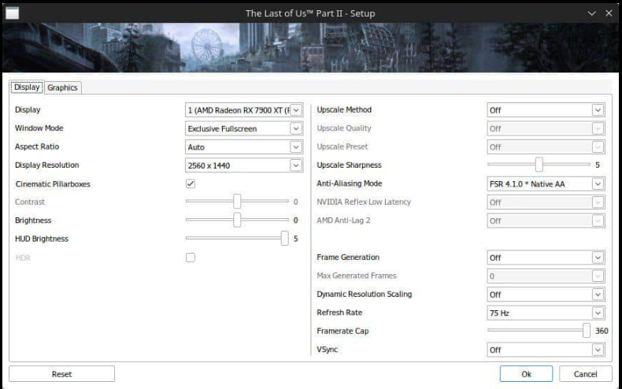Click the window menu icon in title bar
This screenshot has width=622, height=389.
click(x=12, y=13)
